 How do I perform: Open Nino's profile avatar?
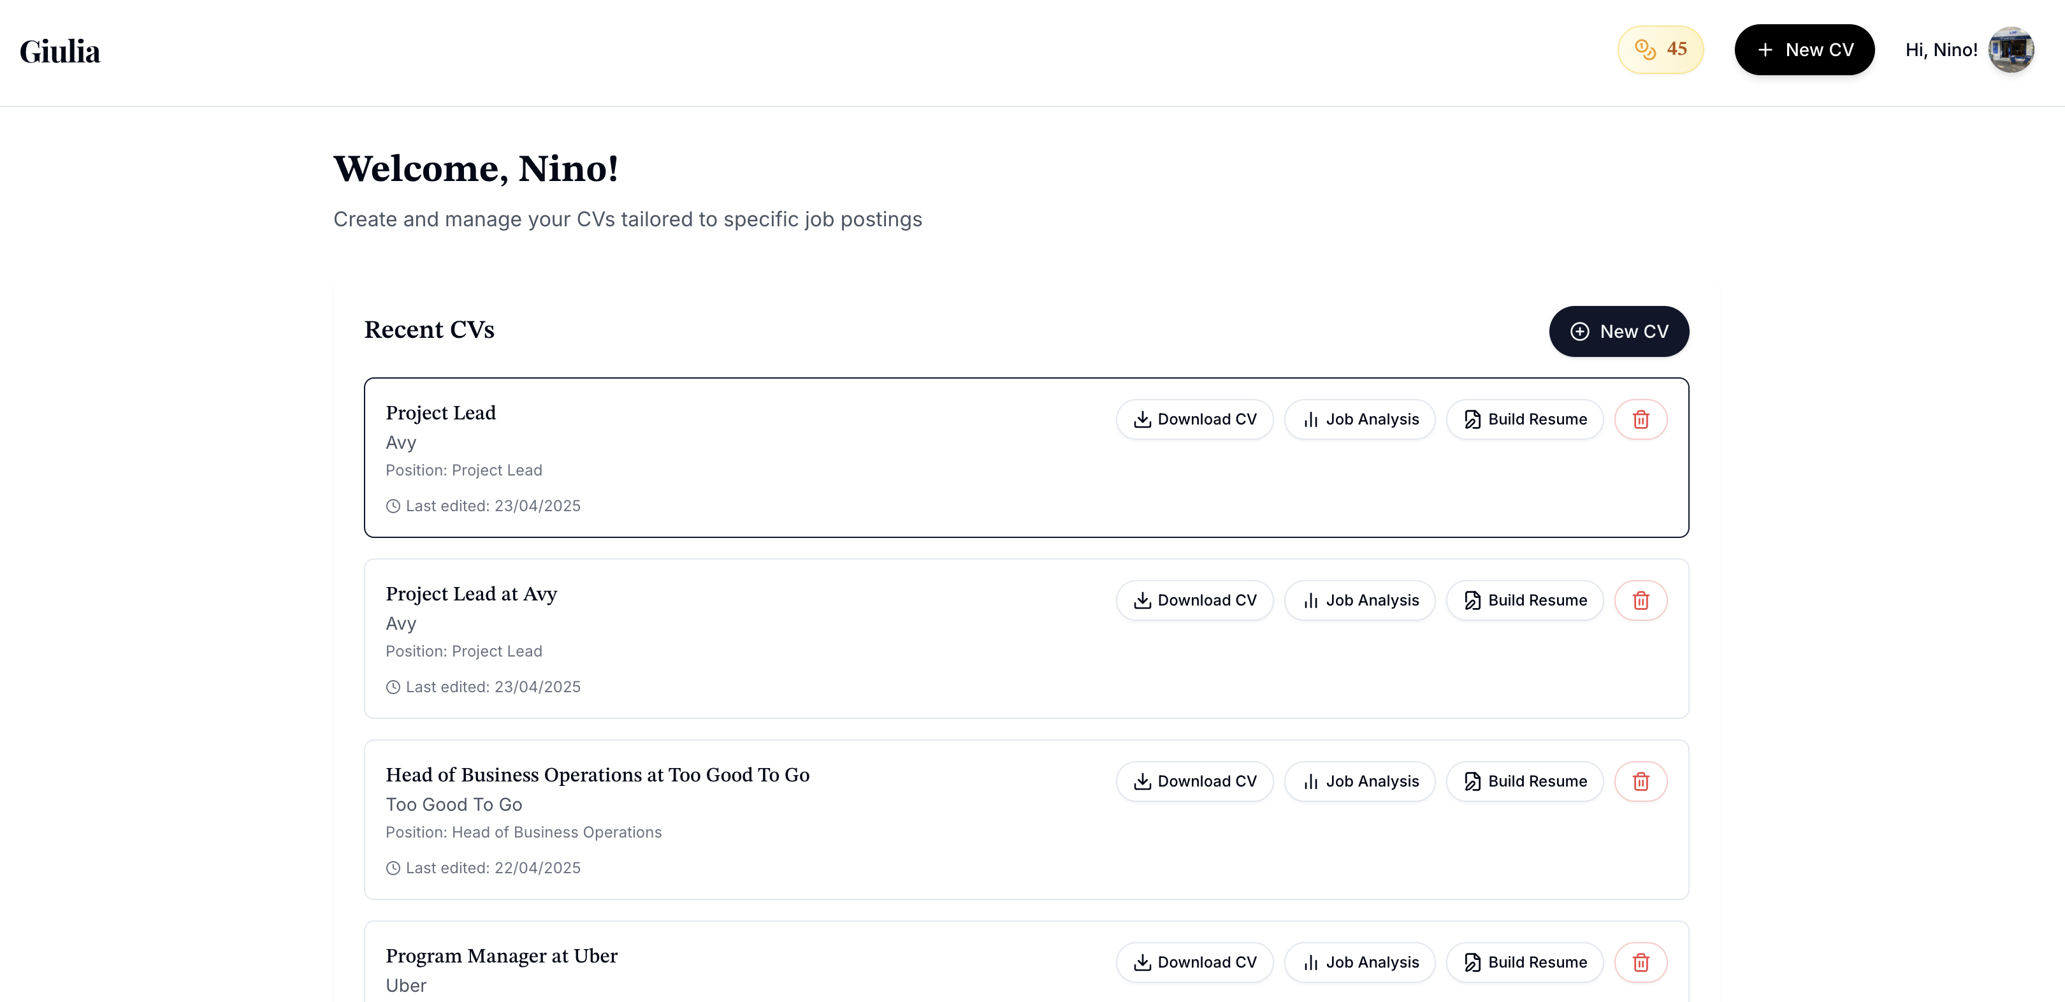click(2010, 50)
